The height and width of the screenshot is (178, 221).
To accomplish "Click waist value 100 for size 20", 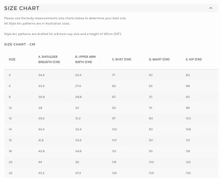I will [x=151, y=162].
